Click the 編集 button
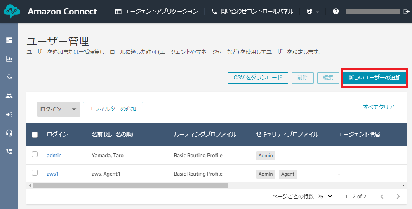The image size is (412, 209). pos(328,78)
